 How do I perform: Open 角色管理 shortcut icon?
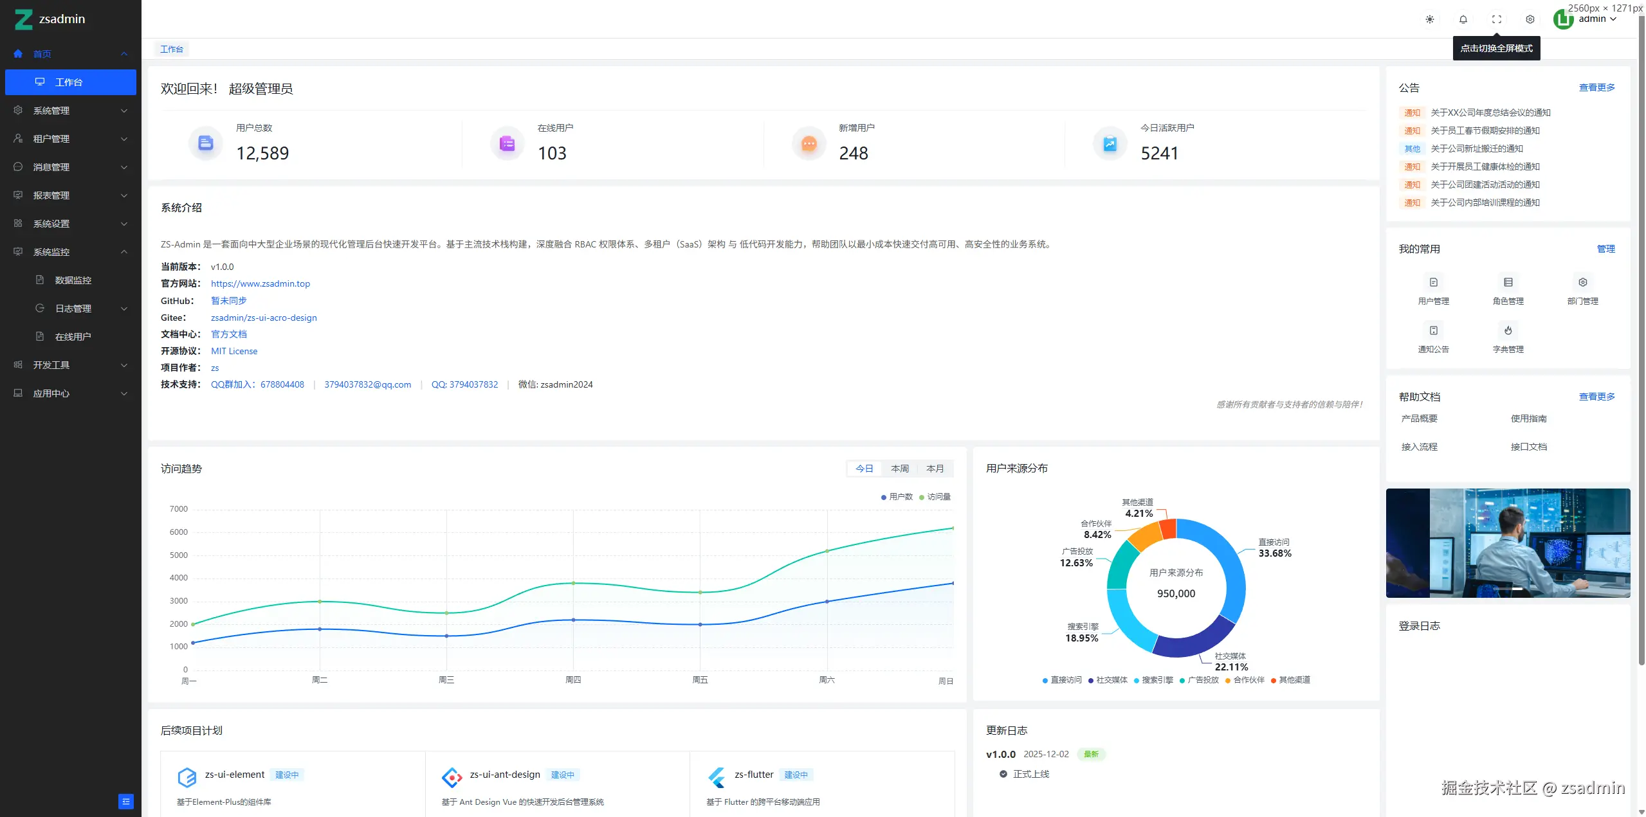1508,282
